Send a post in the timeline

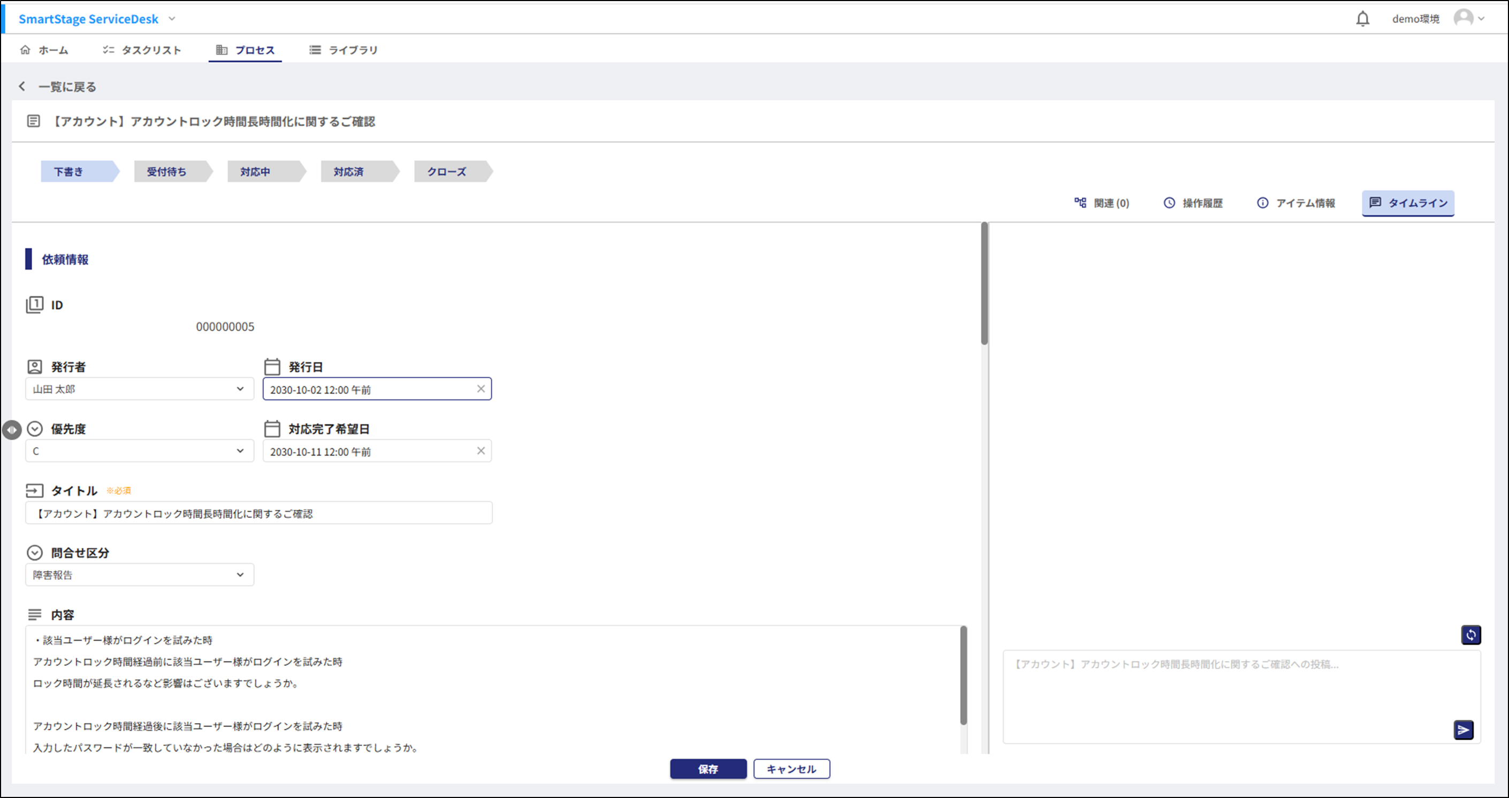[1463, 730]
